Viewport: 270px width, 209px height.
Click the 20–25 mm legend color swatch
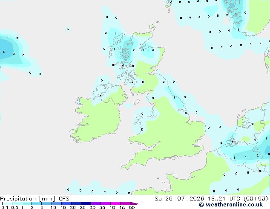(76, 203)
